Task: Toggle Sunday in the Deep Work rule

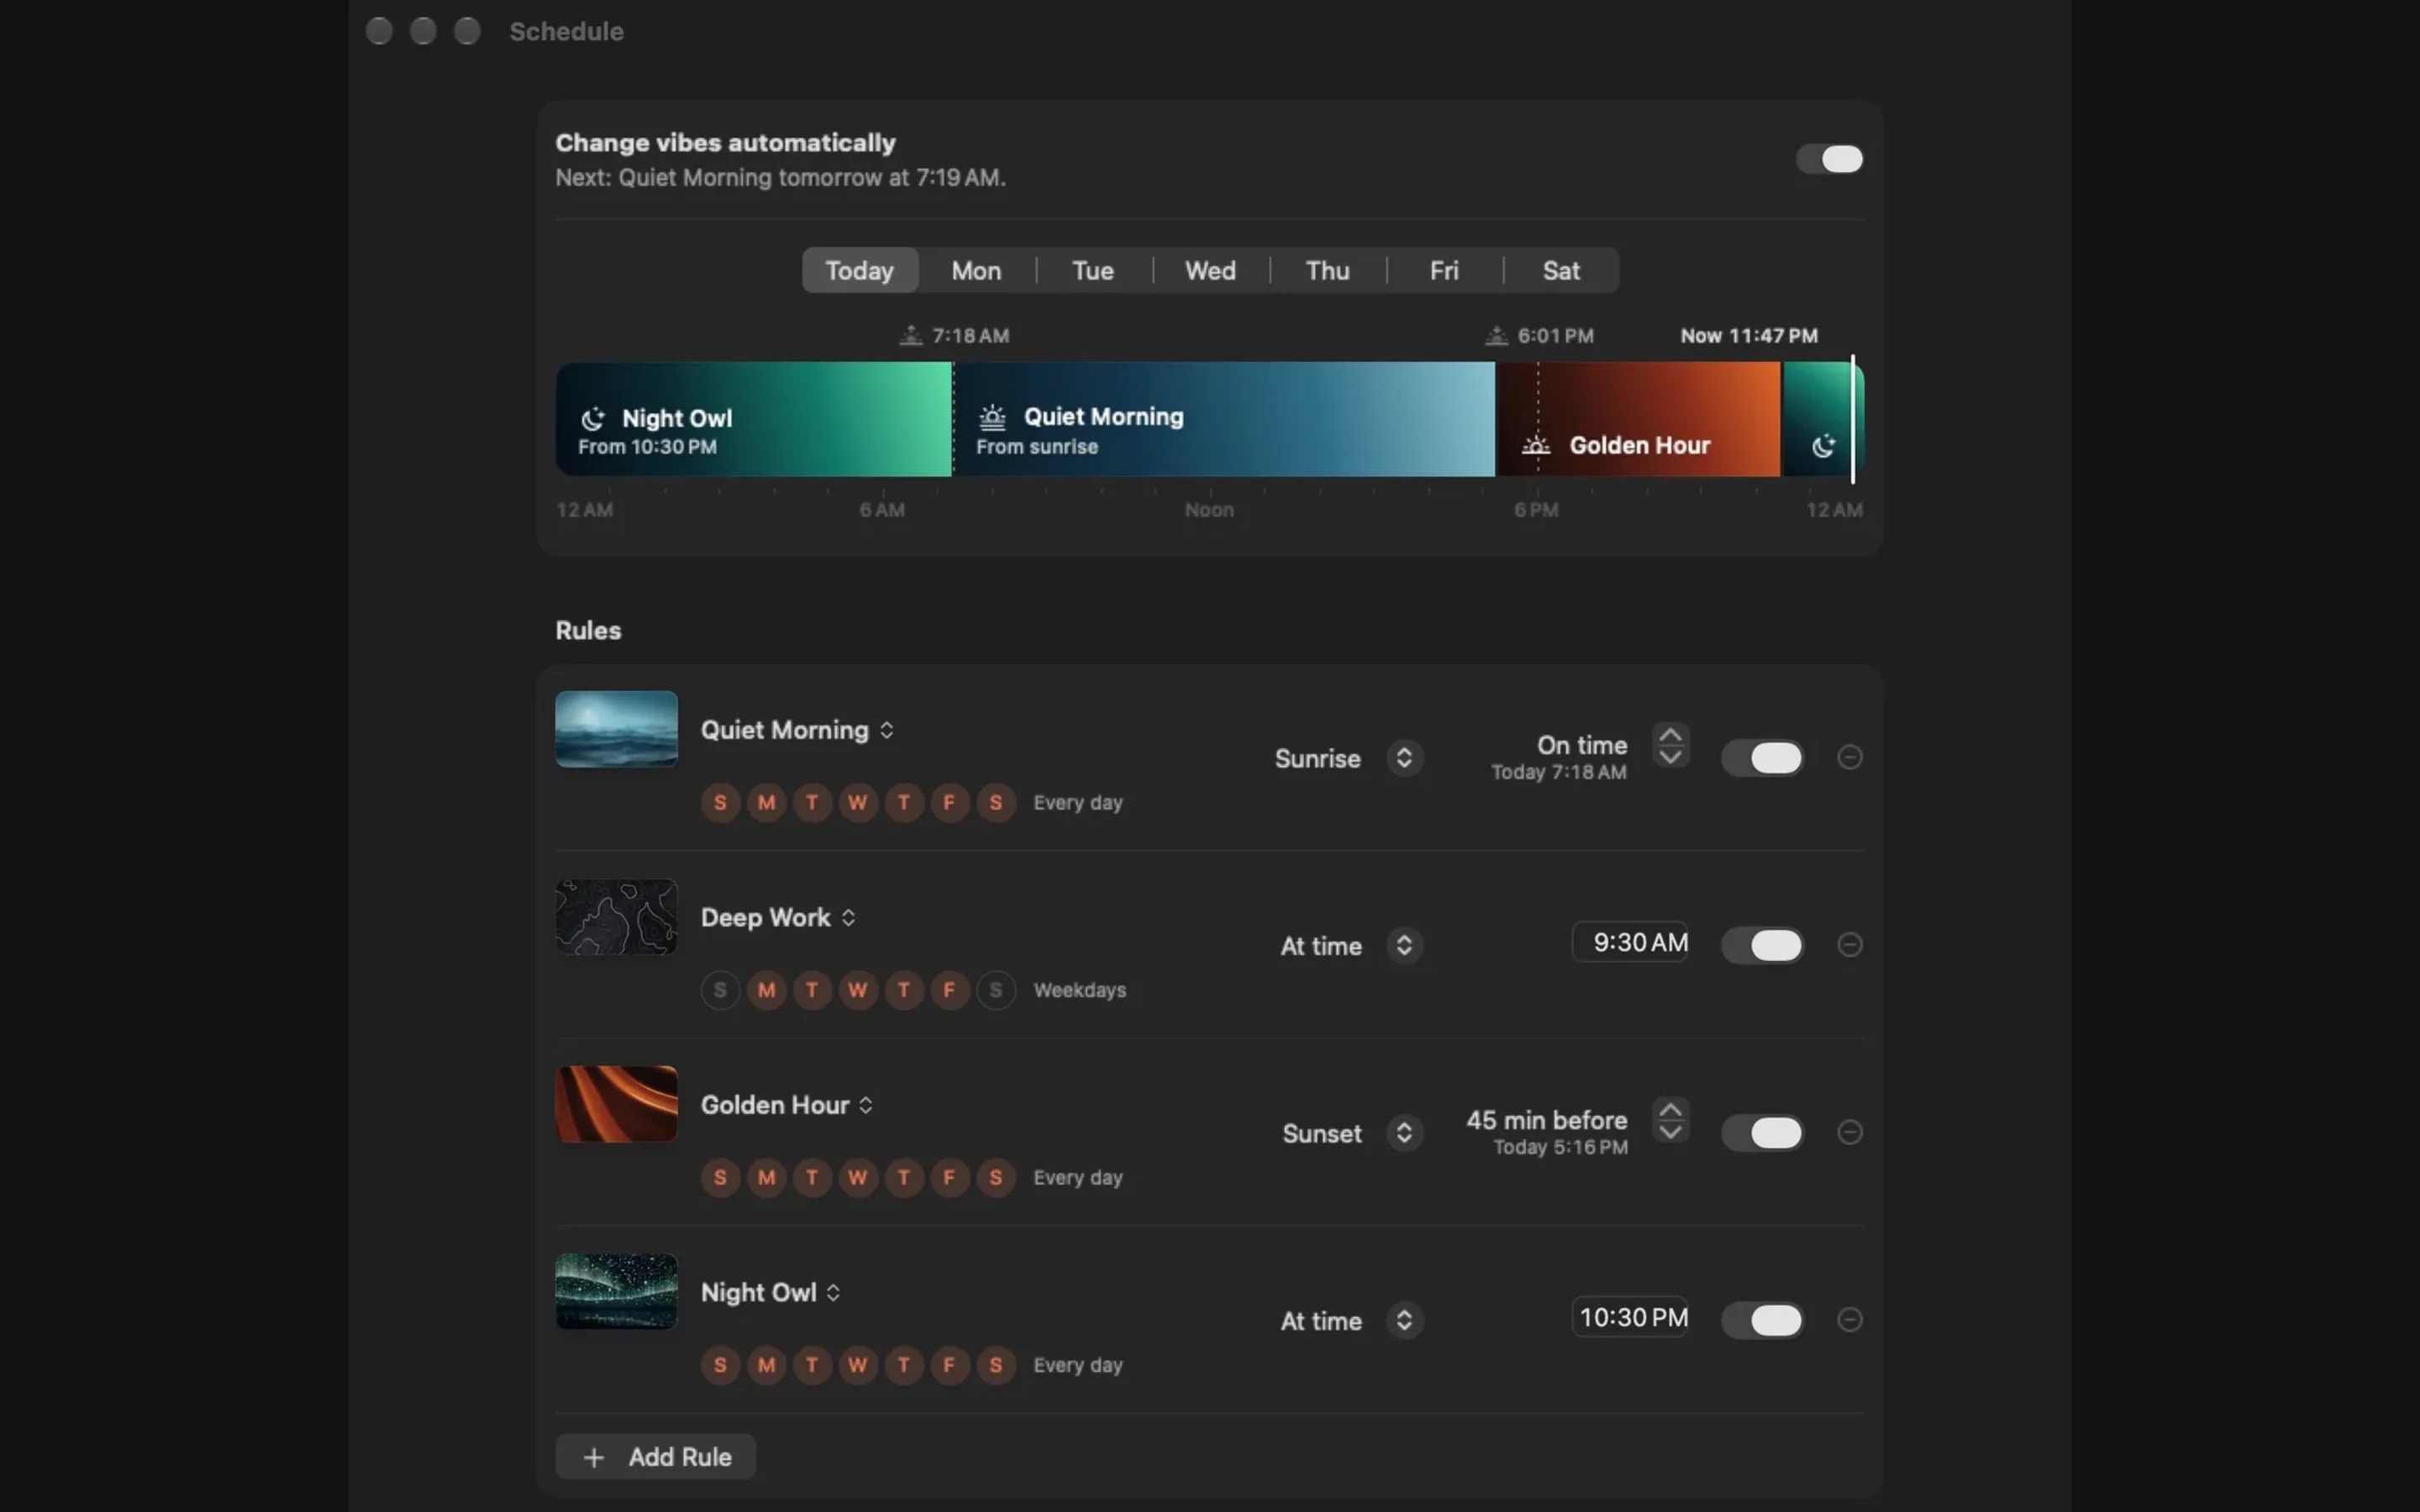Action: coord(720,990)
